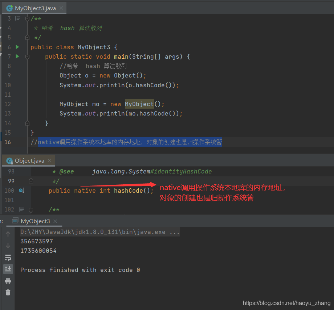Click 'Process finished with exit code 0' text

[x=80, y=270]
